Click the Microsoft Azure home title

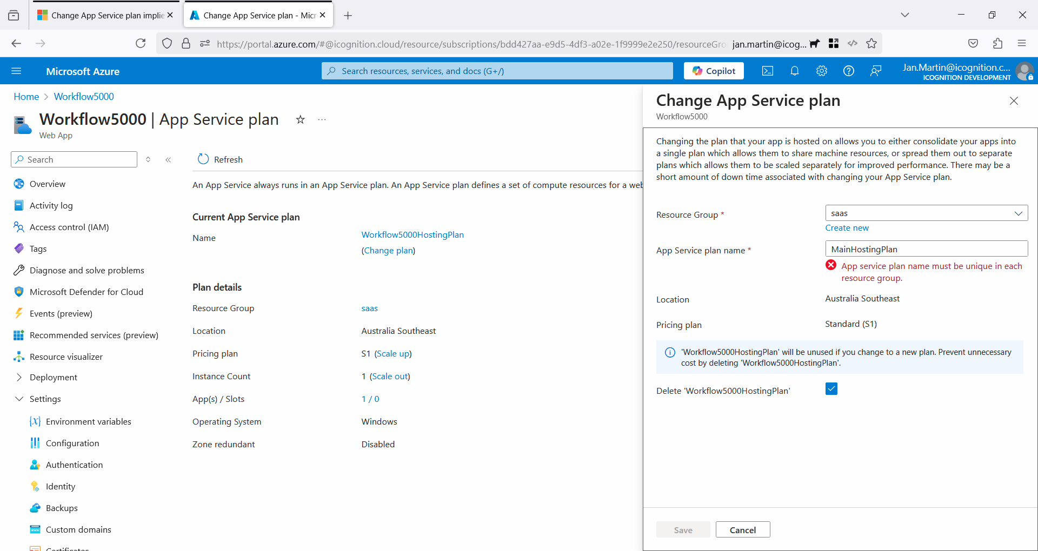click(83, 71)
